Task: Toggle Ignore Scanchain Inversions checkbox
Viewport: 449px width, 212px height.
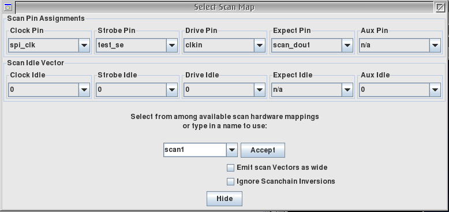Action: point(230,181)
